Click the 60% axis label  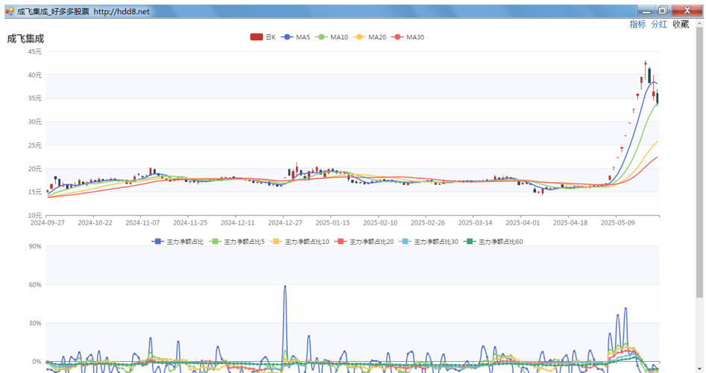click(x=35, y=285)
